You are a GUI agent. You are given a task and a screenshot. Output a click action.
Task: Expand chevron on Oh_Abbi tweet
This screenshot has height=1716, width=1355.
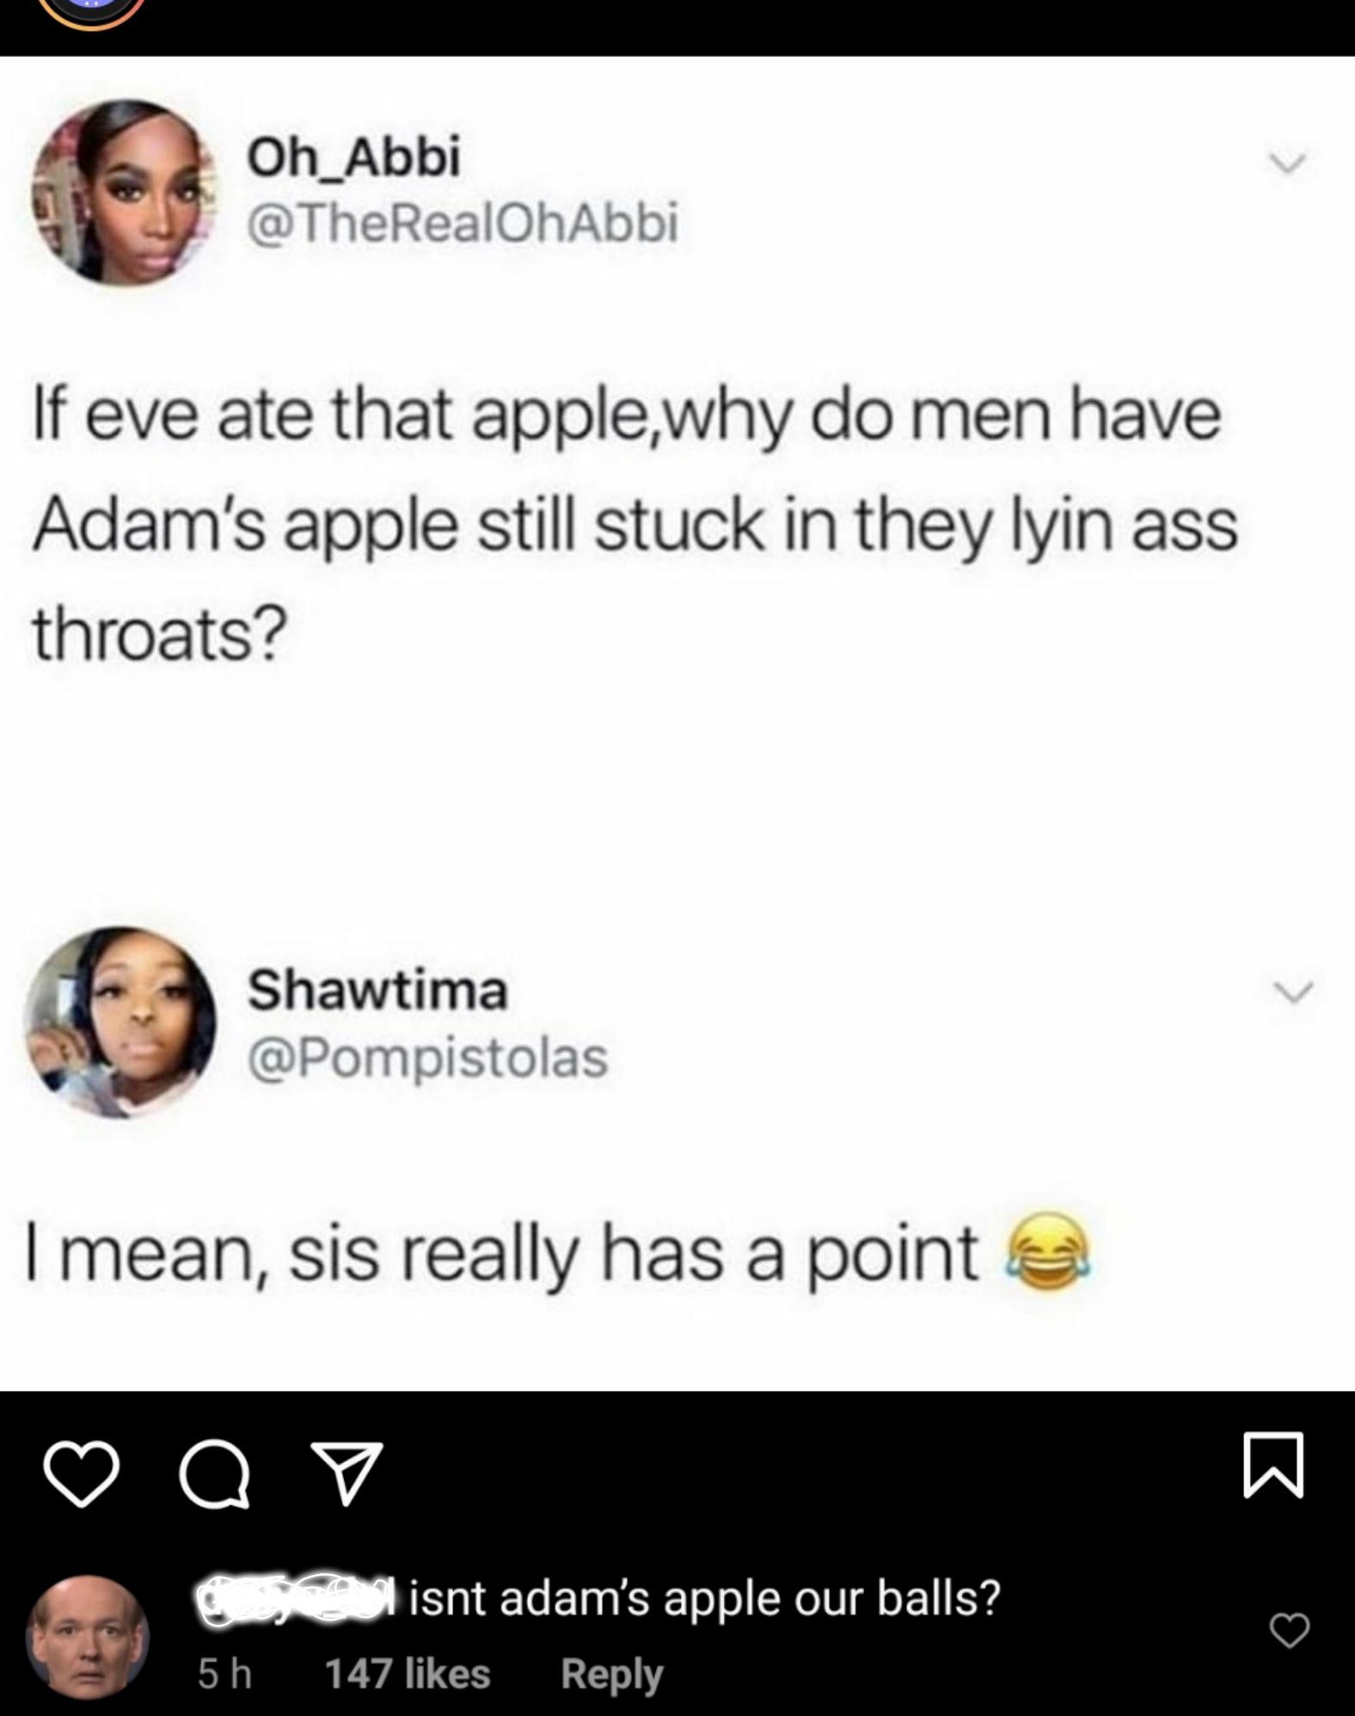[x=1288, y=163]
